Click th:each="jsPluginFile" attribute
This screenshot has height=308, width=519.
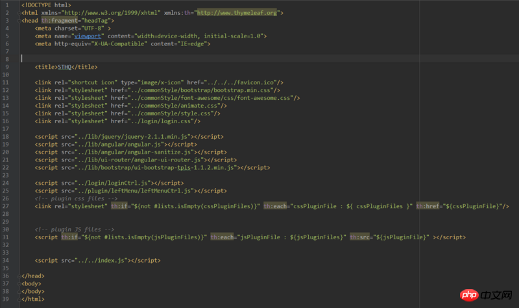coord(278,237)
